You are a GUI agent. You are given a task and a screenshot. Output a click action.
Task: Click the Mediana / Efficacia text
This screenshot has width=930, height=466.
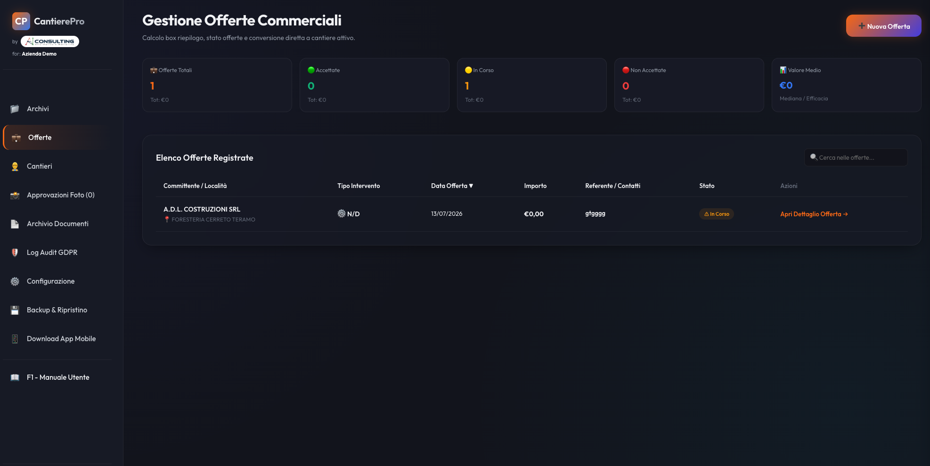click(804, 98)
